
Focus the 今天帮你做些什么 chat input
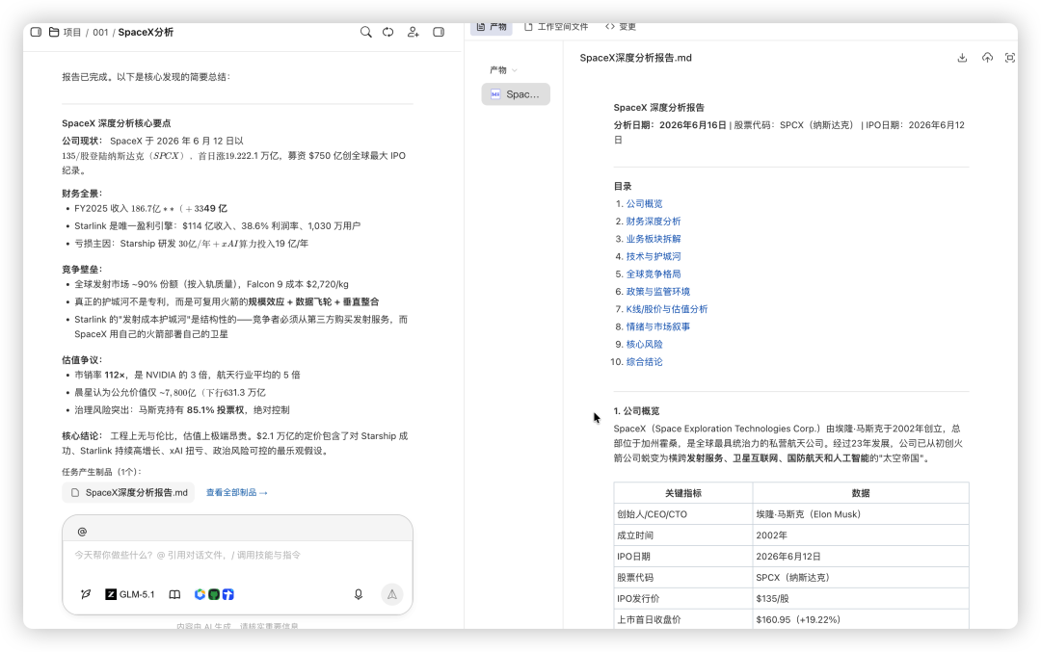(x=238, y=555)
